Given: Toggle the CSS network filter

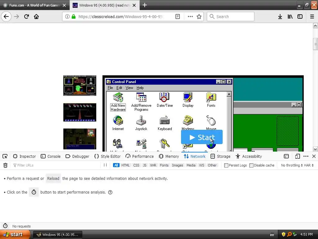Looking at the screenshot, I should (136, 165).
